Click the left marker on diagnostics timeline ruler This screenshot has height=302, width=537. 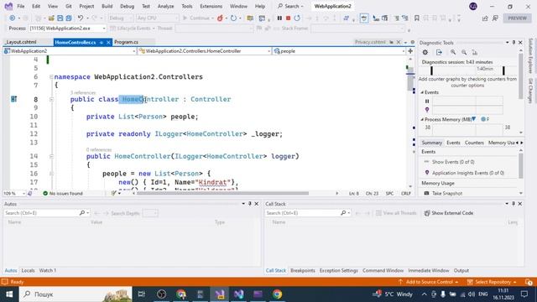click(x=431, y=70)
